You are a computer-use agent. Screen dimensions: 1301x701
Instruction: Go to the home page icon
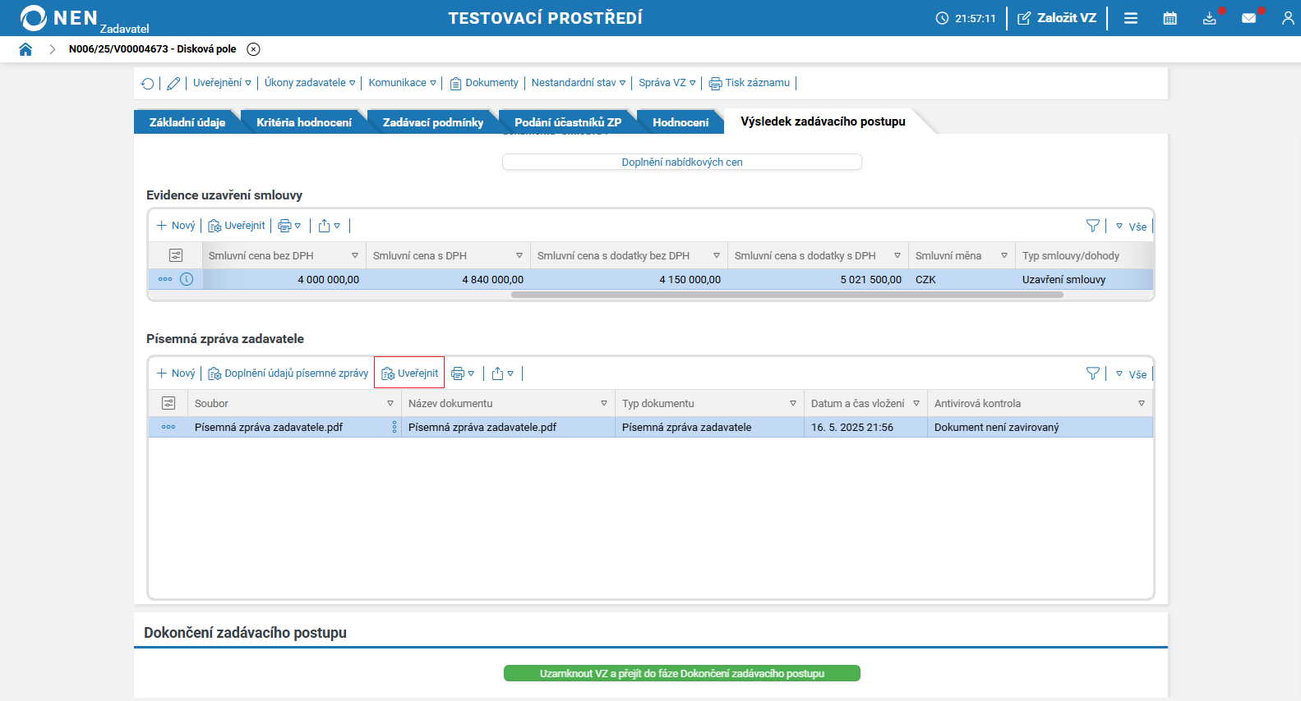tap(25, 49)
